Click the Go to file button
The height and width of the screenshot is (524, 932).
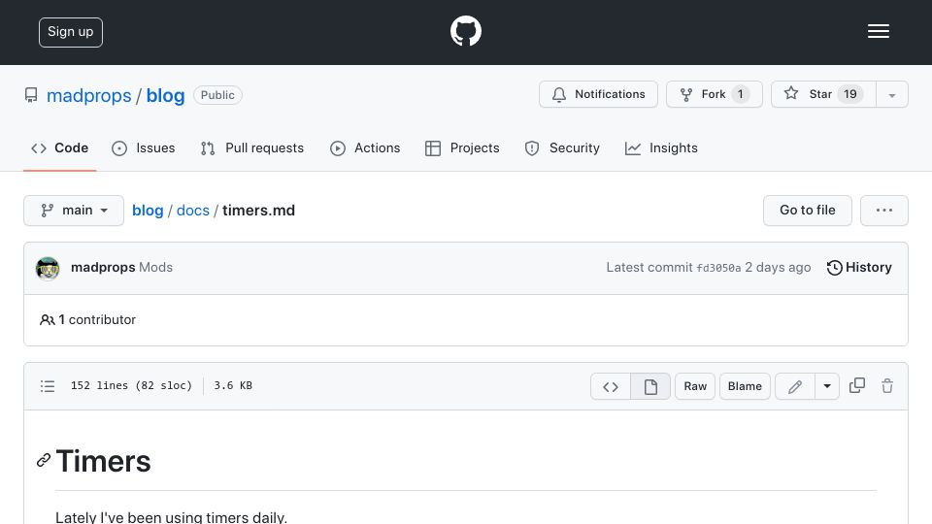click(x=807, y=211)
